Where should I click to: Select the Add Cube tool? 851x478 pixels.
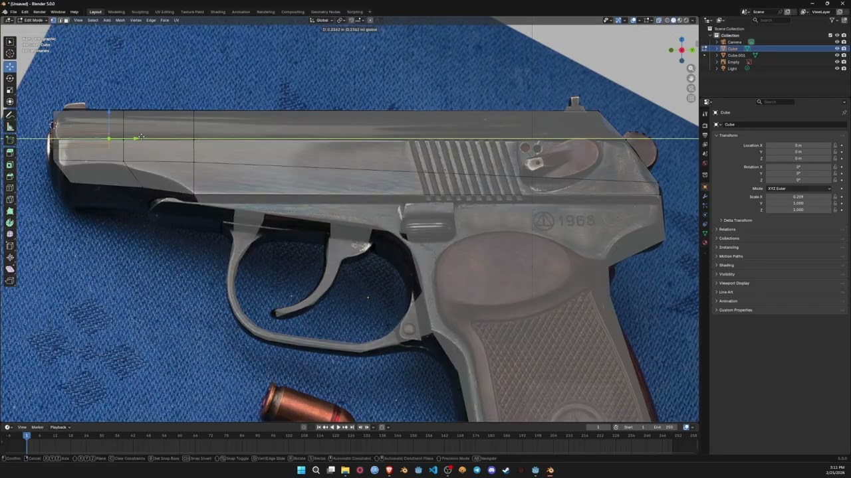[10, 139]
